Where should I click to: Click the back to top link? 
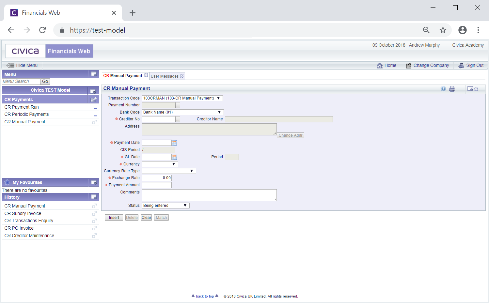tap(205, 296)
